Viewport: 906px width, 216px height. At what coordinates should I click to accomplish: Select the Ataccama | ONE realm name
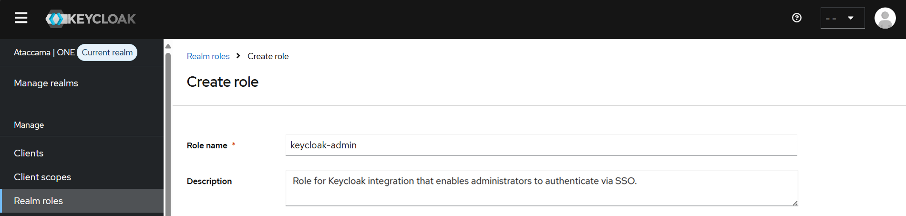point(44,52)
